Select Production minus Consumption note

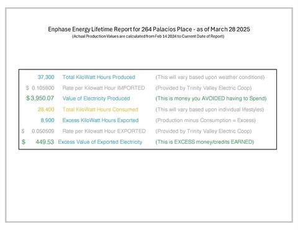click(205, 120)
